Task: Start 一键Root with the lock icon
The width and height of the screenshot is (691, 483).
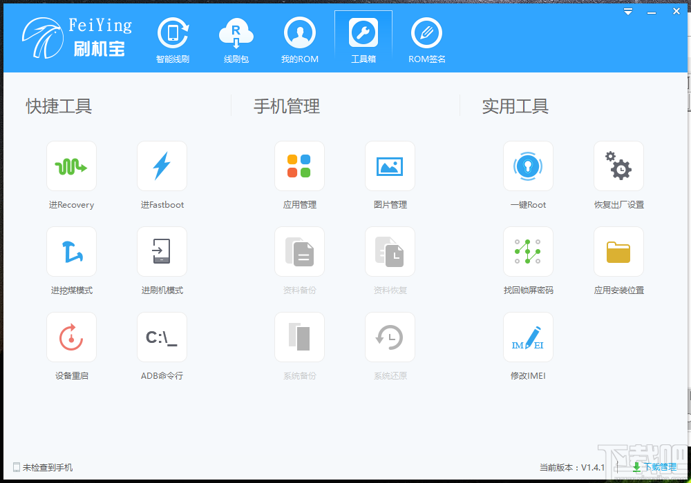Action: coord(528,166)
